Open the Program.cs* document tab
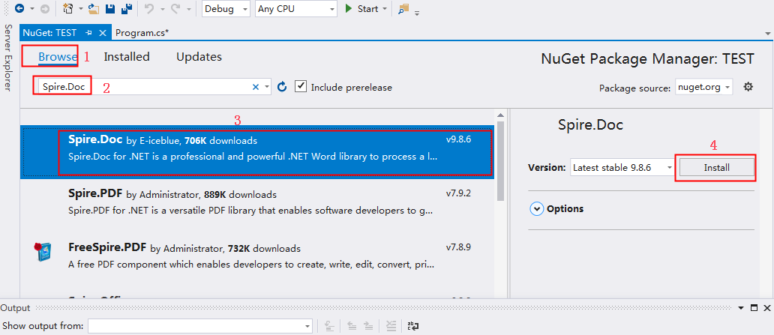This screenshot has height=335, width=774. [142, 32]
